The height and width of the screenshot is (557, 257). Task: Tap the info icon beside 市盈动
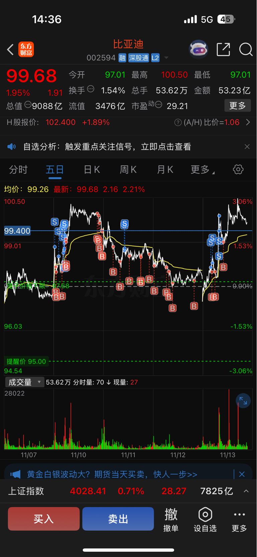(x=159, y=105)
